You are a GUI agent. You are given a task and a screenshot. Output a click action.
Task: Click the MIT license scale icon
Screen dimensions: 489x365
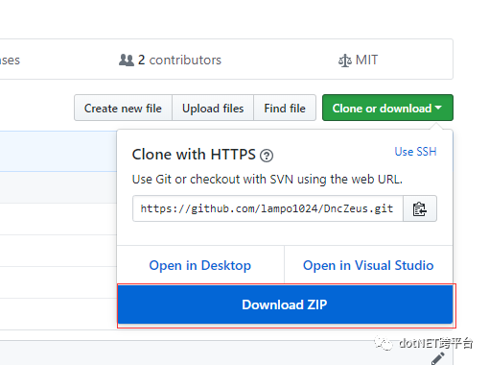(345, 61)
